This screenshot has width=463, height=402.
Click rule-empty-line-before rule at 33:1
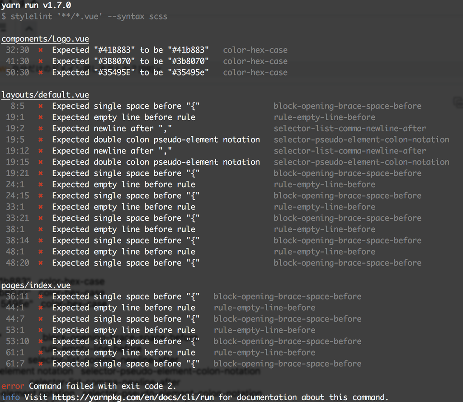325,207
